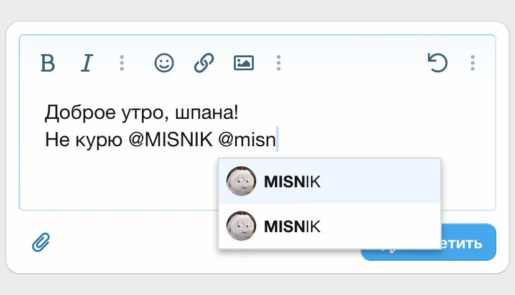Choose the second MISNIK mention suggestion
The image size is (515, 295).
point(330,226)
